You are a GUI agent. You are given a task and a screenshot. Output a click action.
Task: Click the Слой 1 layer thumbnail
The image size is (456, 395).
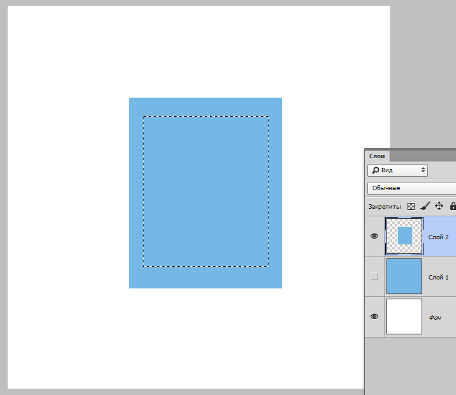[x=404, y=276]
